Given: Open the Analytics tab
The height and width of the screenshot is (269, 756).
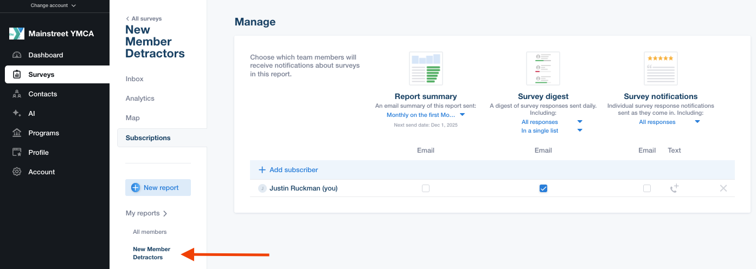Looking at the screenshot, I should 140,99.
